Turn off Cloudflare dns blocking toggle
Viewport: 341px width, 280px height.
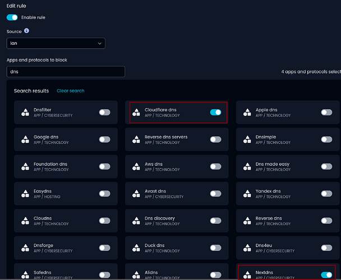pyautogui.click(x=215, y=113)
